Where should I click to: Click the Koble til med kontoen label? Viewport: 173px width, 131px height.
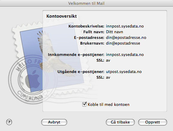click(x=109, y=104)
